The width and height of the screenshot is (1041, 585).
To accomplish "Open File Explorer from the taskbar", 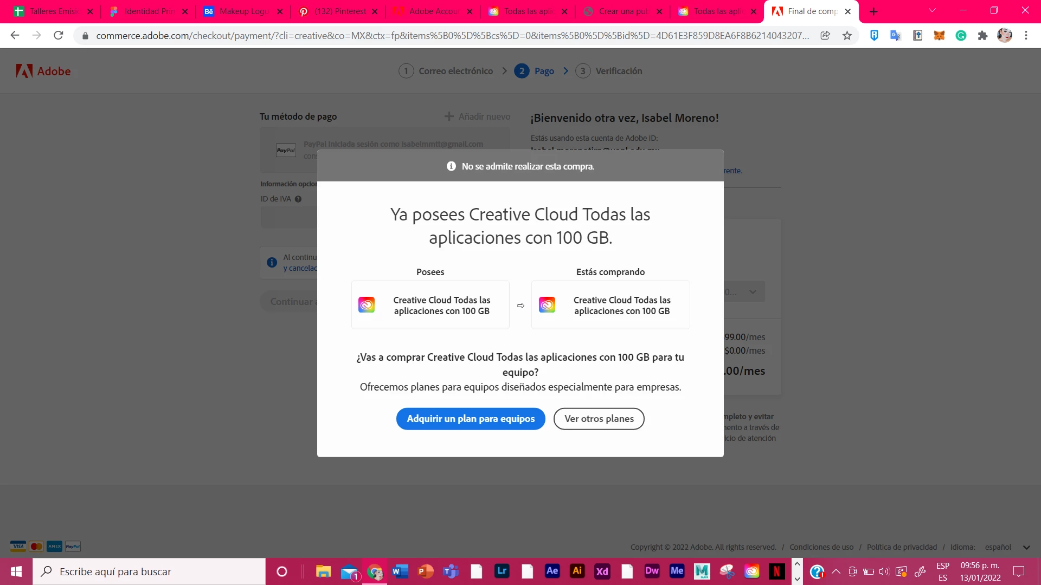I will tap(323, 571).
